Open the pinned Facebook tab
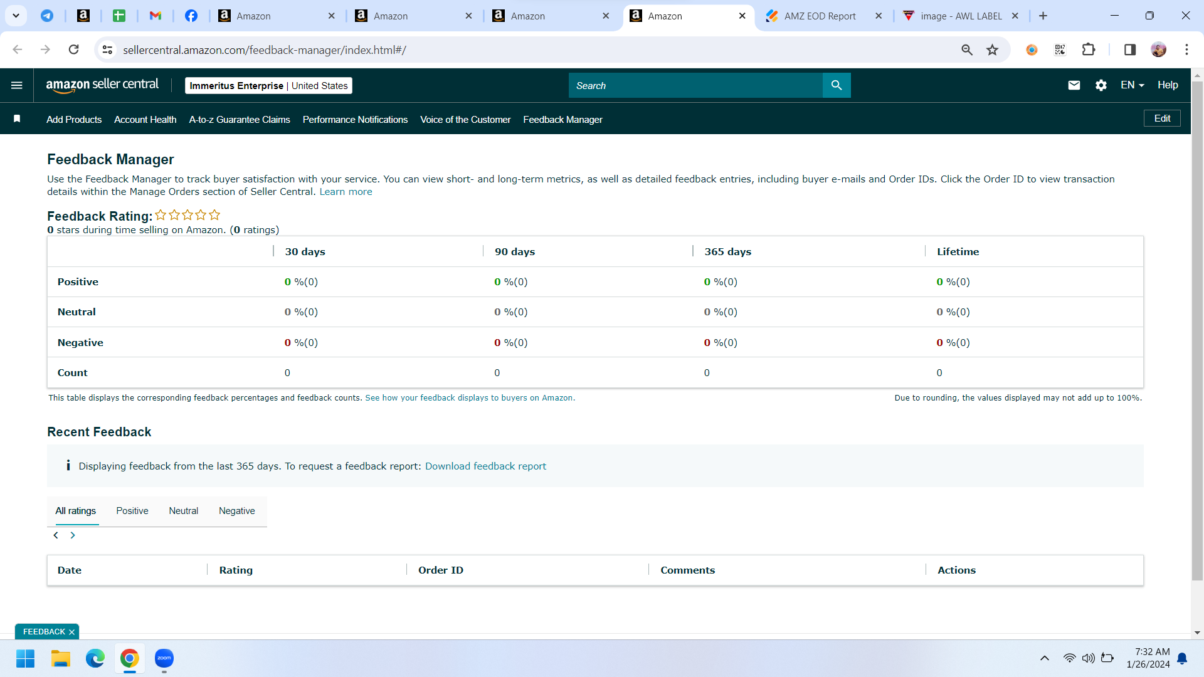The image size is (1204, 677). pyautogui.click(x=191, y=16)
